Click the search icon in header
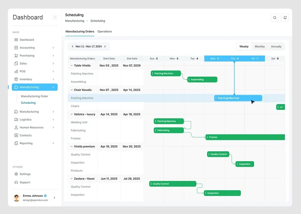The width and height of the screenshot is (301, 214). click(274, 18)
